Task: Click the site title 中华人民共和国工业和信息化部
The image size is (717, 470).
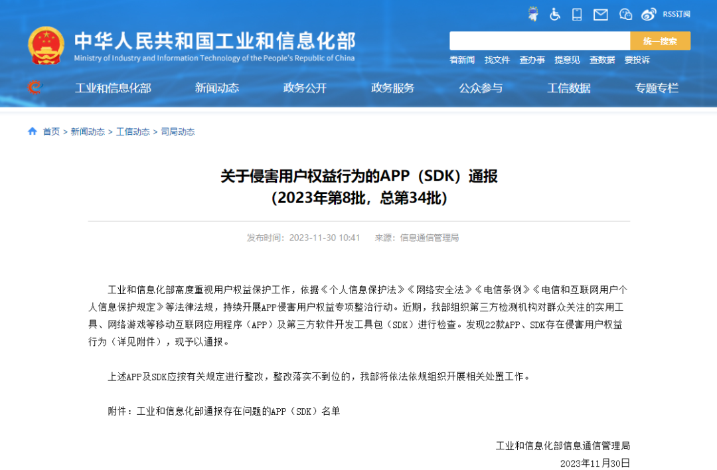Action: point(214,40)
